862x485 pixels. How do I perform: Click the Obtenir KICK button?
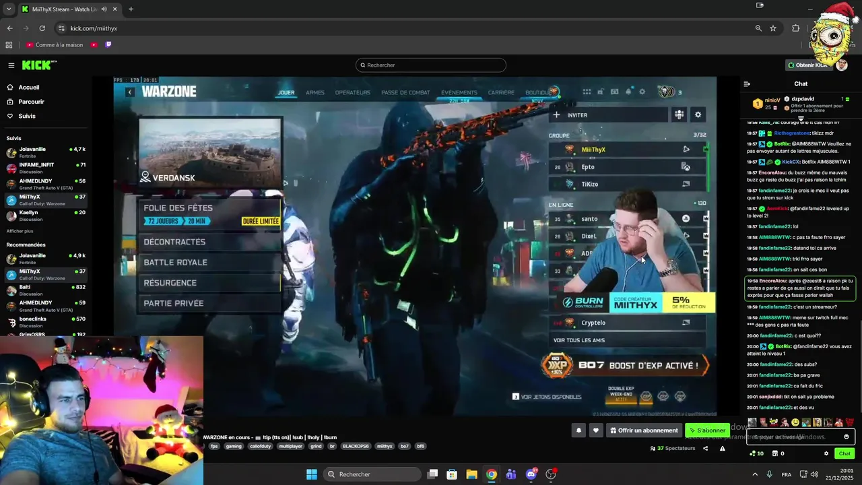coord(809,65)
